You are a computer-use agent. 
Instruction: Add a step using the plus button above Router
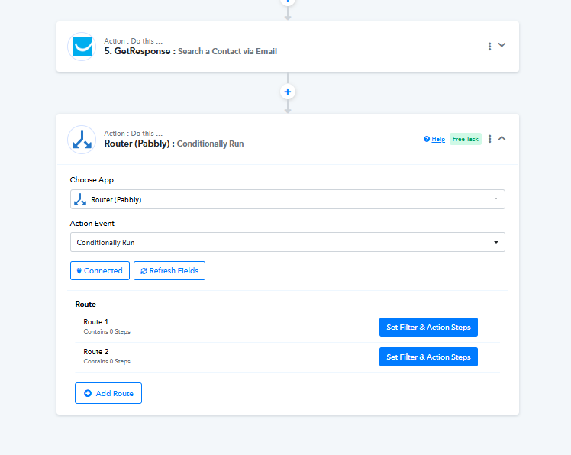tap(288, 92)
